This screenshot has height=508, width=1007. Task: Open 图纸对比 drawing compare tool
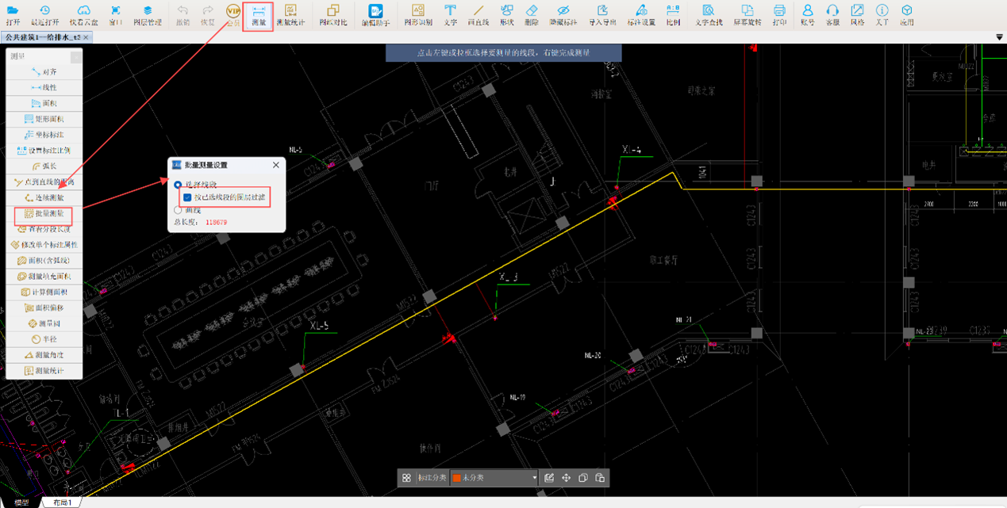click(332, 14)
